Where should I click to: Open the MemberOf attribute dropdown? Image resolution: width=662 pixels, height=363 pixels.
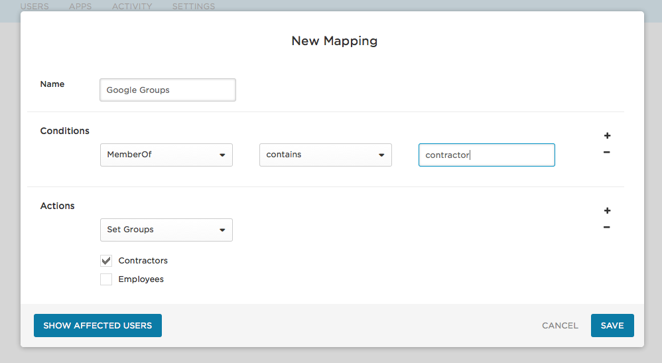pos(166,155)
